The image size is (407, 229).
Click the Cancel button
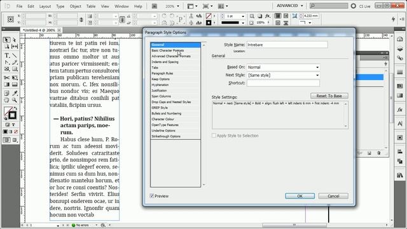tap(333, 196)
